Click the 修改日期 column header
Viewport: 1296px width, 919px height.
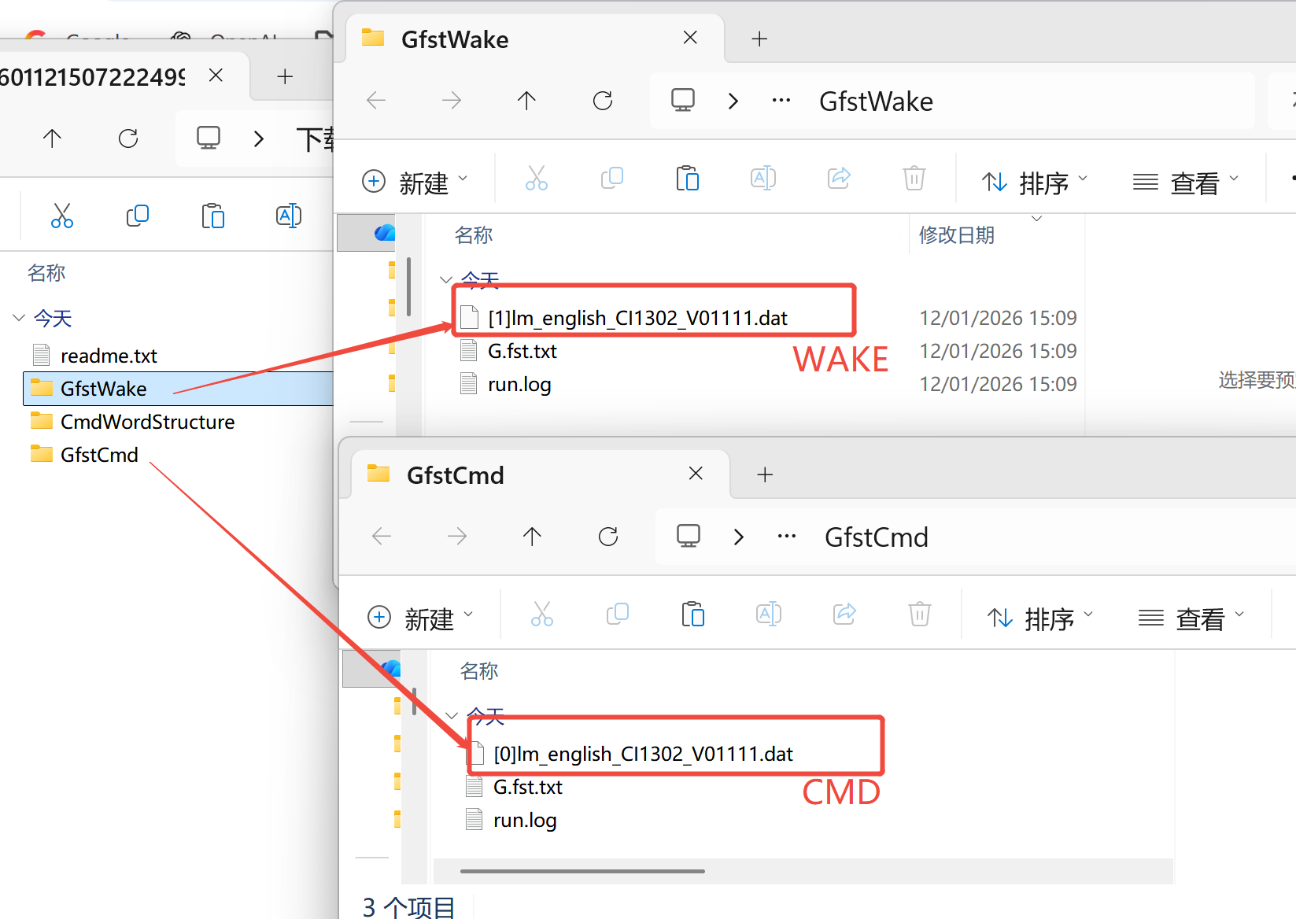pos(956,234)
